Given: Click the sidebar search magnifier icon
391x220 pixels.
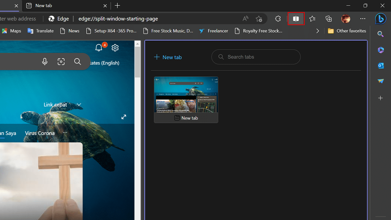Looking at the screenshot, I should [x=380, y=34].
